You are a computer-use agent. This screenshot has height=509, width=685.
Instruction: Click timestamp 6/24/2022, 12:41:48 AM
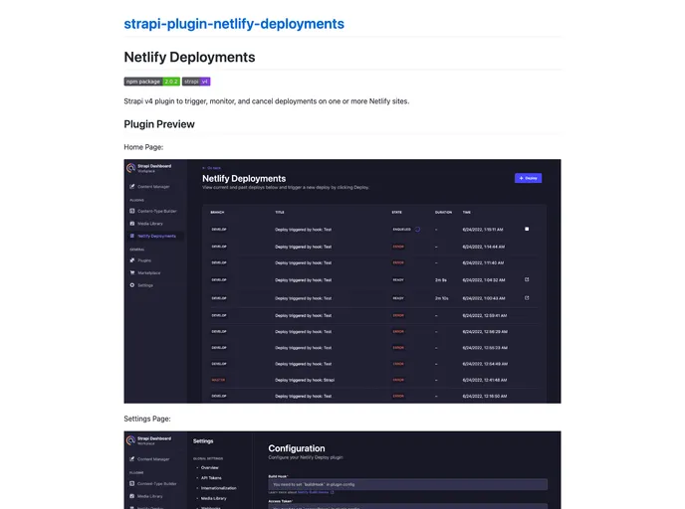485,380
